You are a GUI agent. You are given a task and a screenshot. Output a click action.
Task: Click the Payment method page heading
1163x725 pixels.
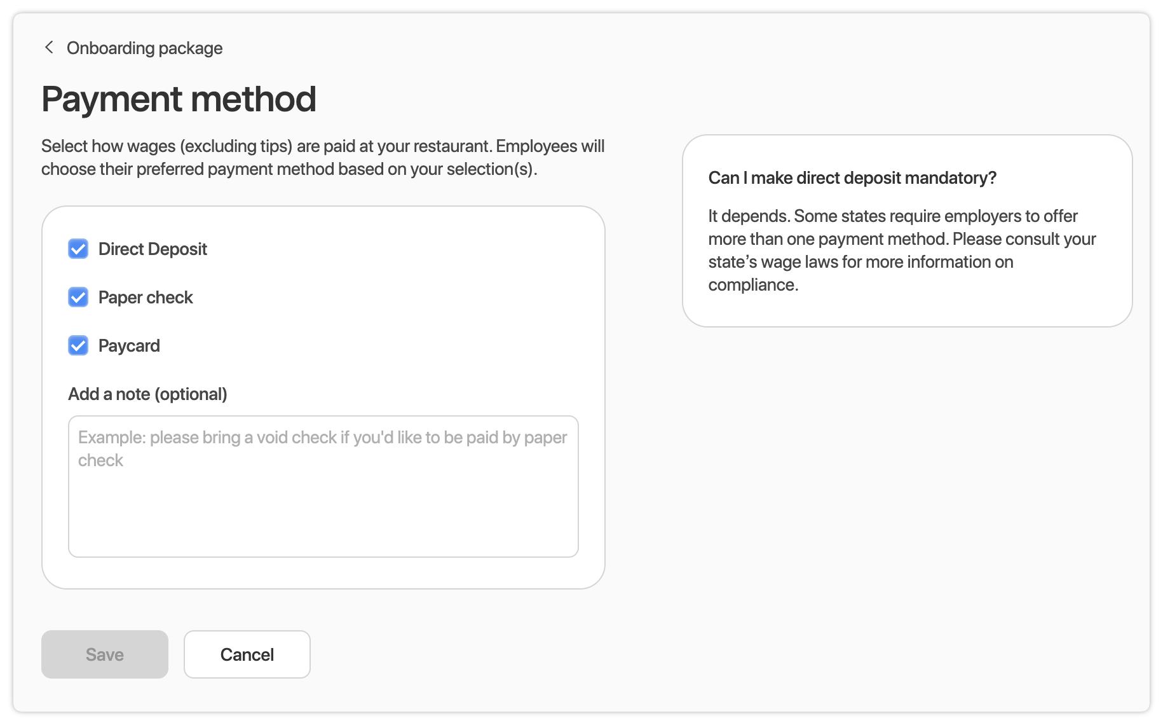[x=179, y=99]
